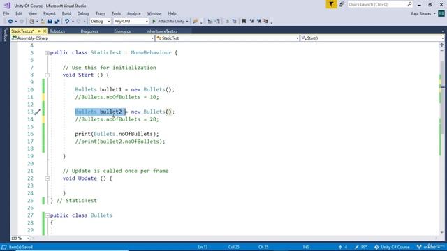Click the Open File folder icon

click(43, 22)
